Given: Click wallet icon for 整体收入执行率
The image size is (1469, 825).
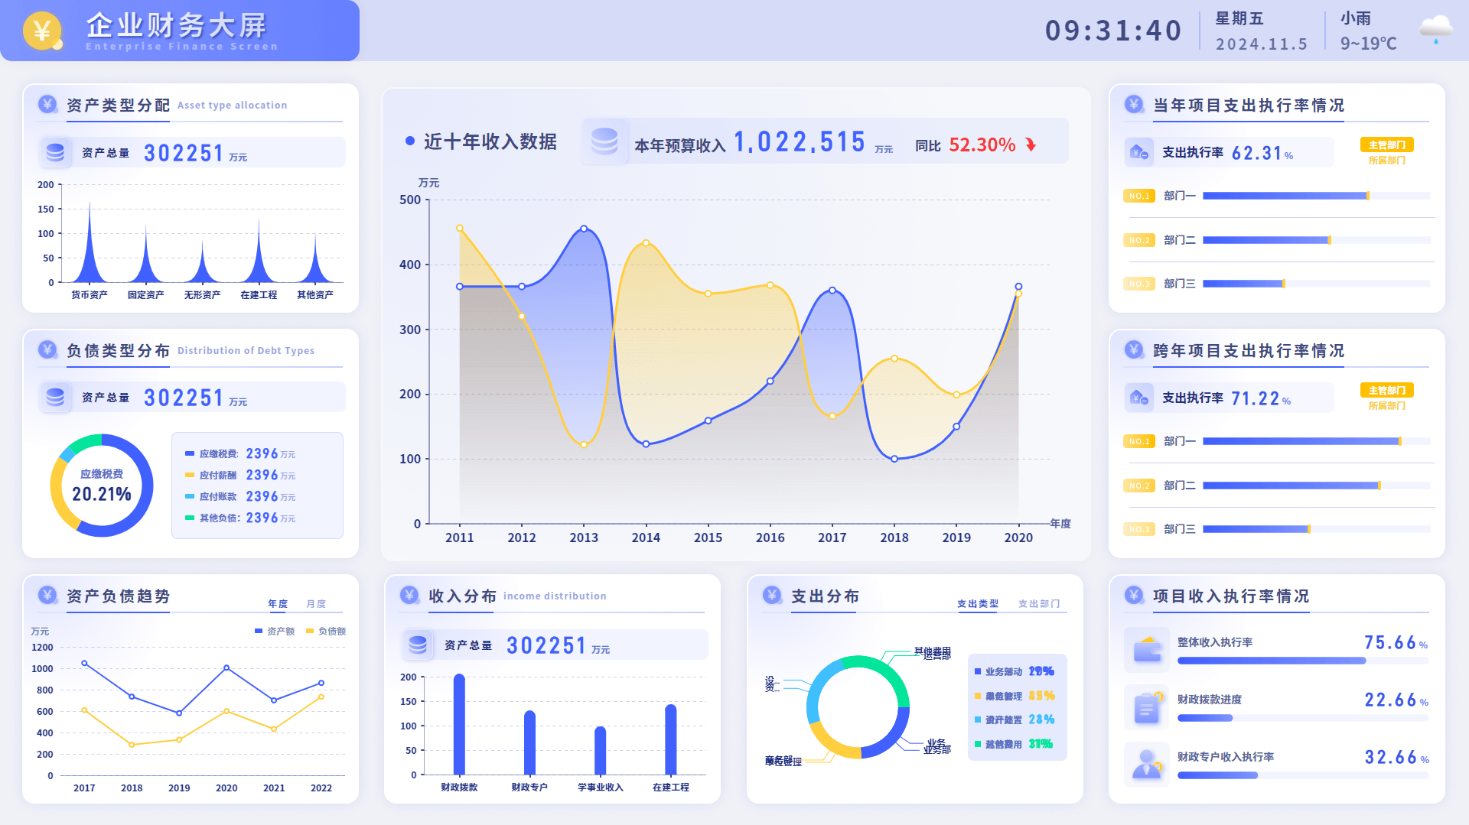Looking at the screenshot, I should pyautogui.click(x=1146, y=649).
